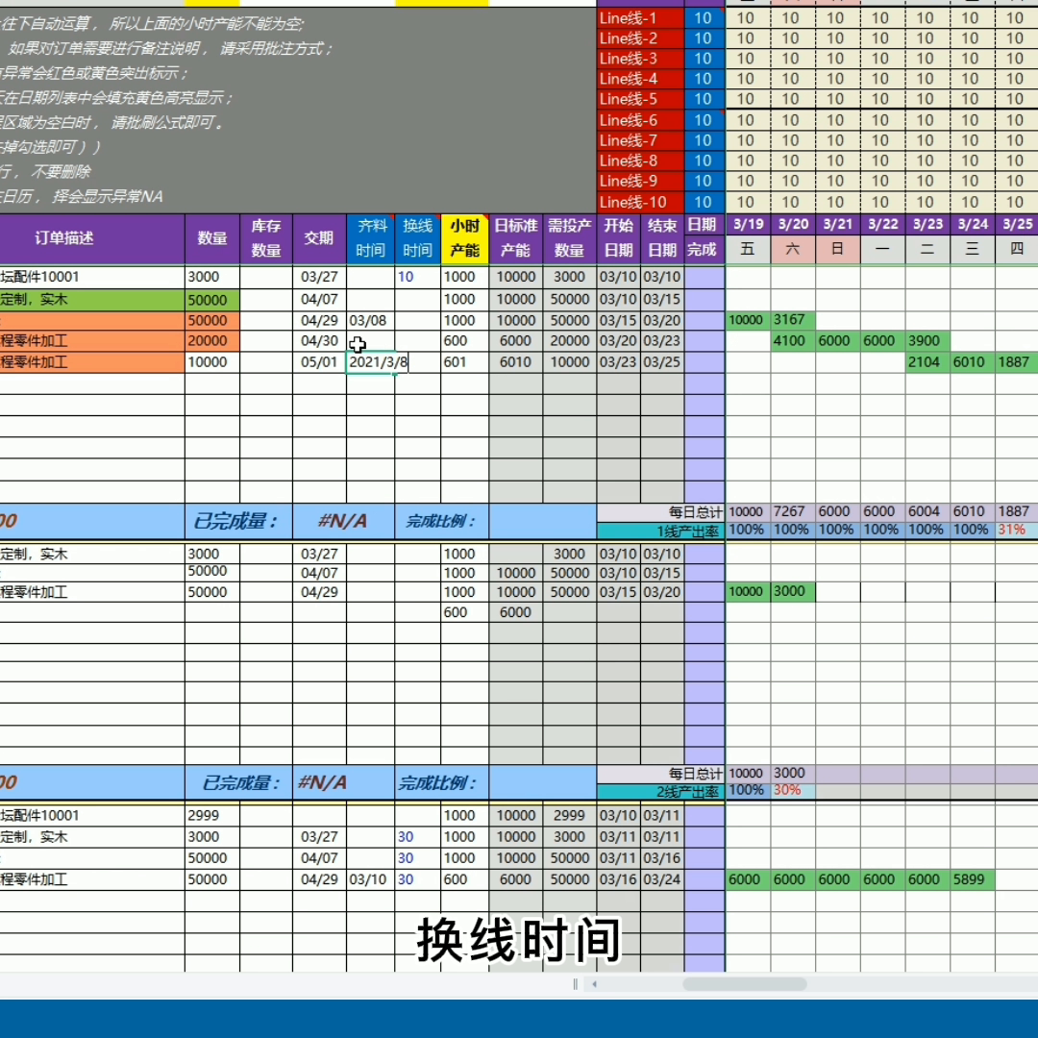Click the 03/10 齐料时间 cell in bottom section

[371, 879]
